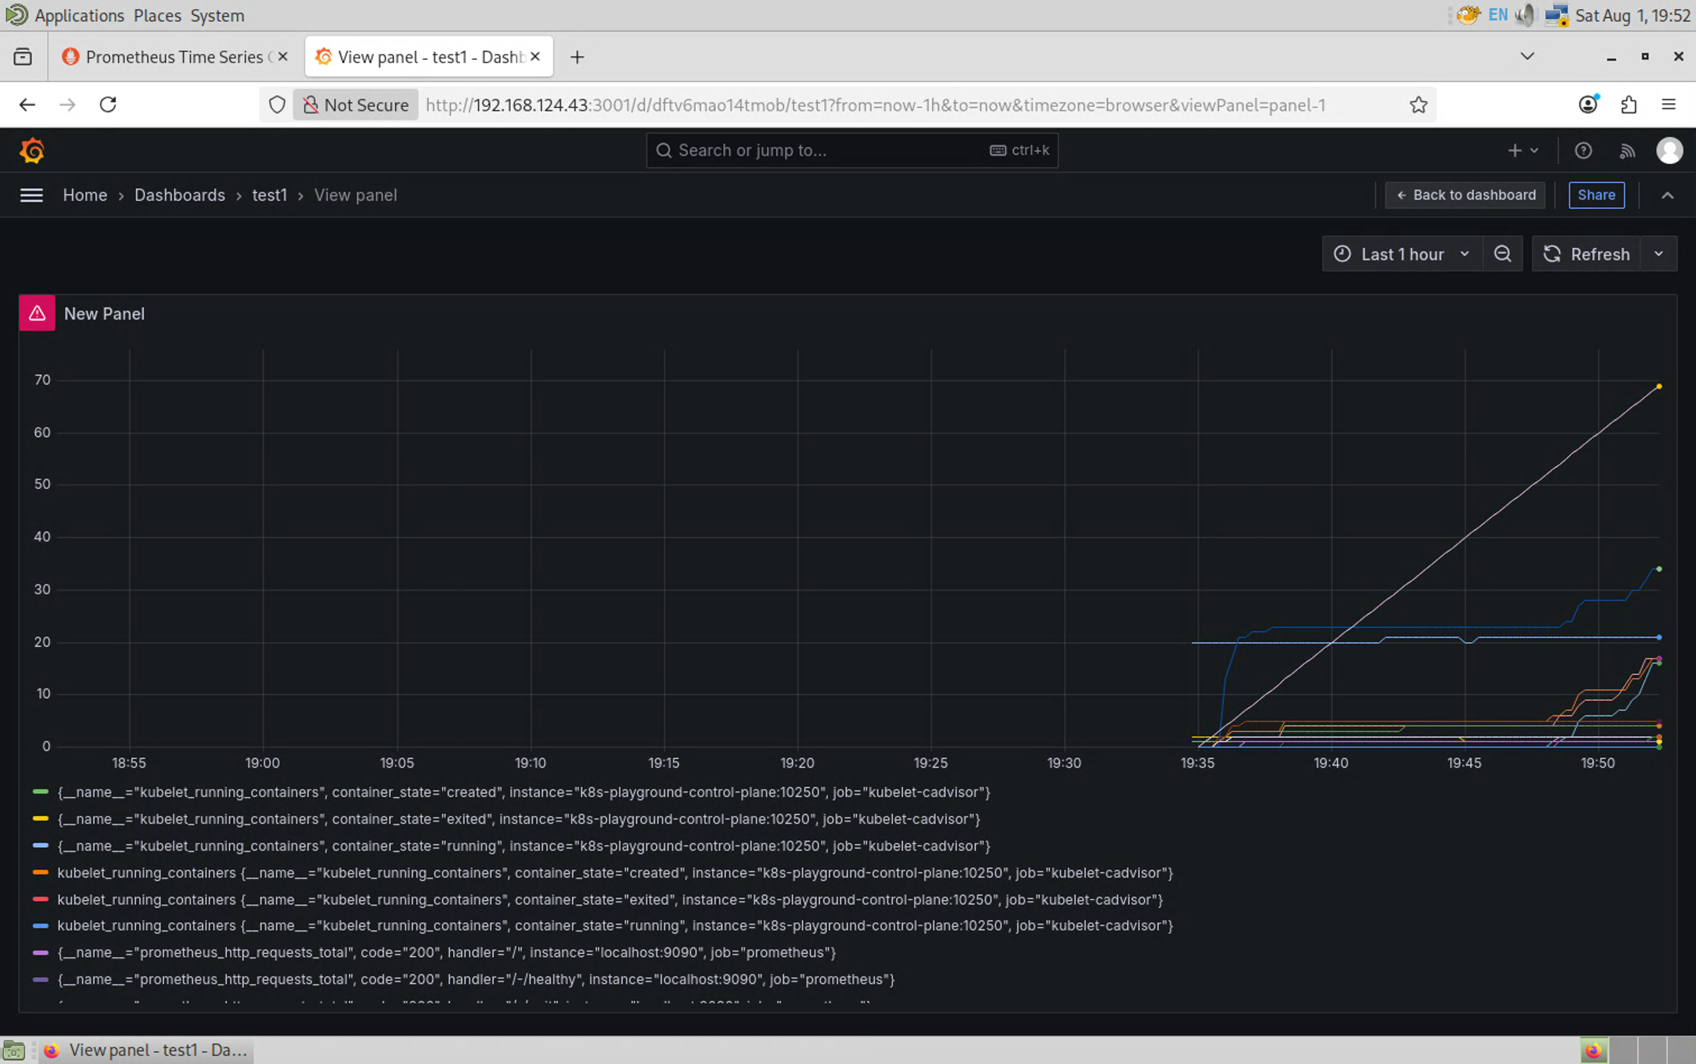This screenshot has height=1064, width=1696.
Task: Go forward with the browser forward arrow
Action: pyautogui.click(x=68, y=105)
